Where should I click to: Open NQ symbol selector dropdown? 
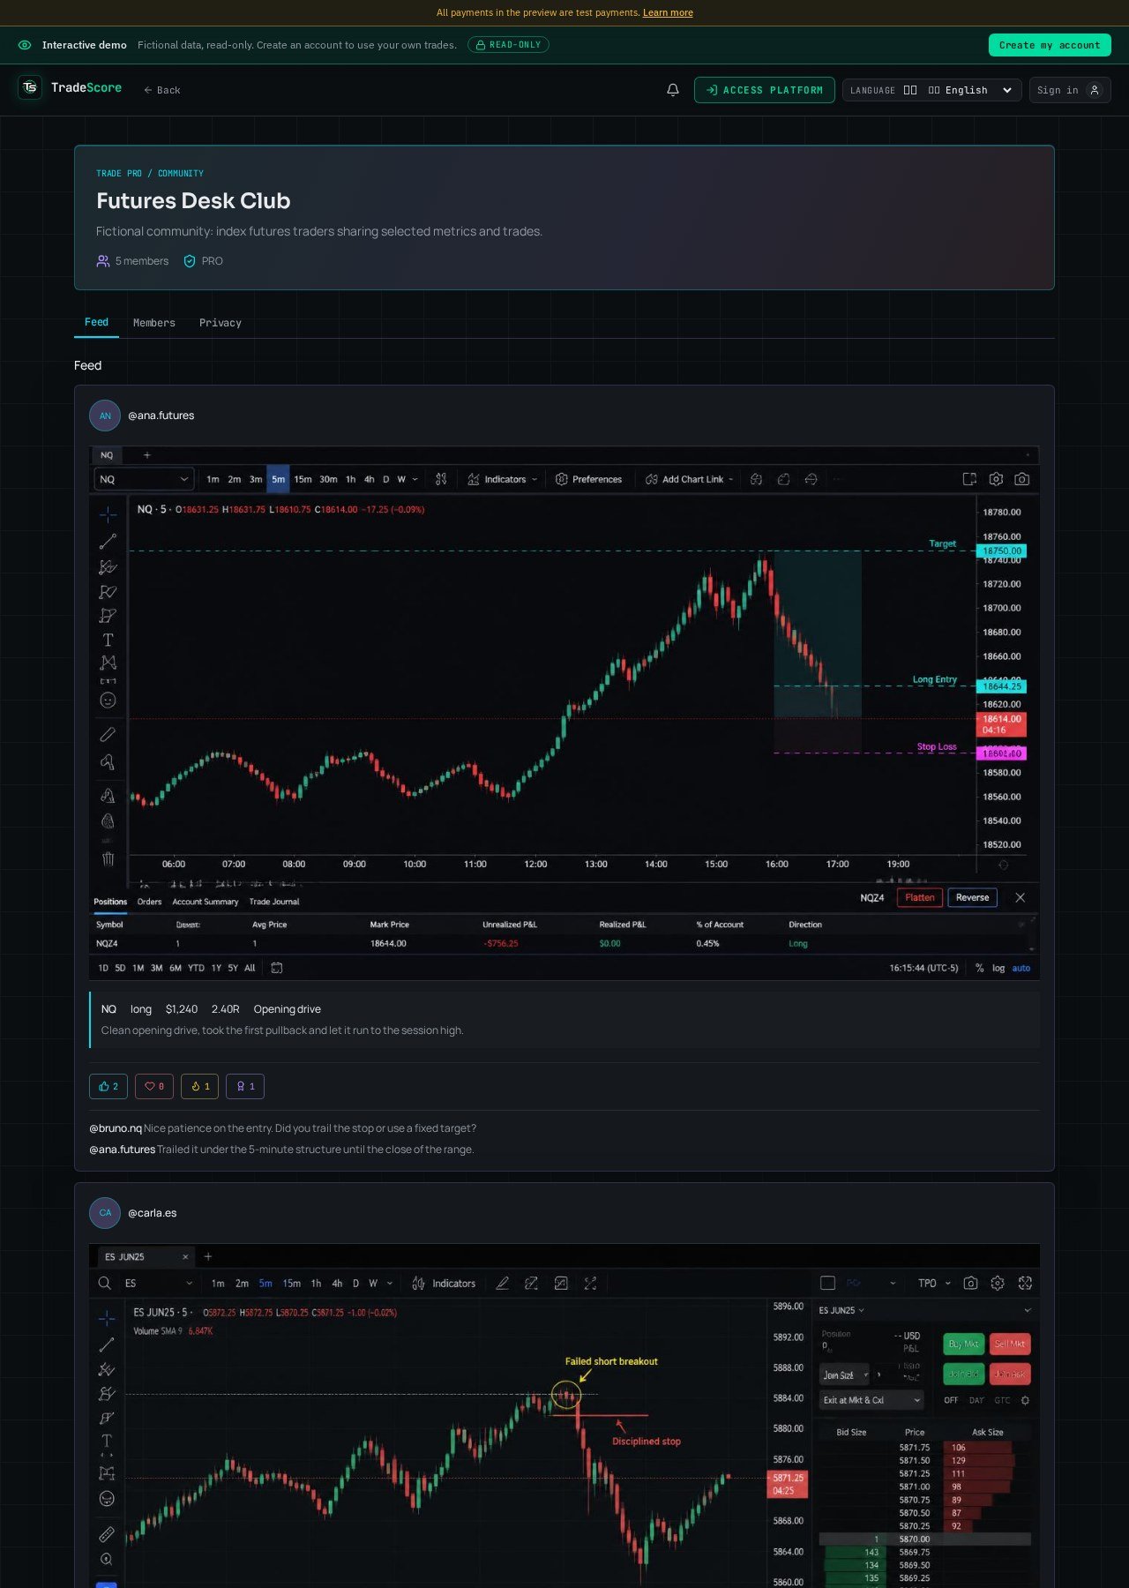point(144,479)
